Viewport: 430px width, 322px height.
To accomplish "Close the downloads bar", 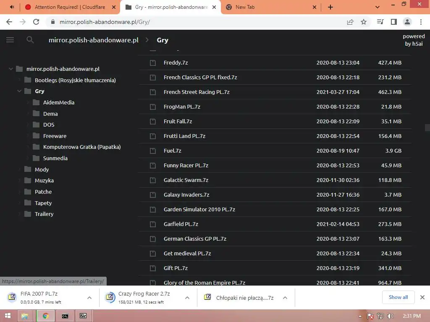I will pyautogui.click(x=422, y=297).
